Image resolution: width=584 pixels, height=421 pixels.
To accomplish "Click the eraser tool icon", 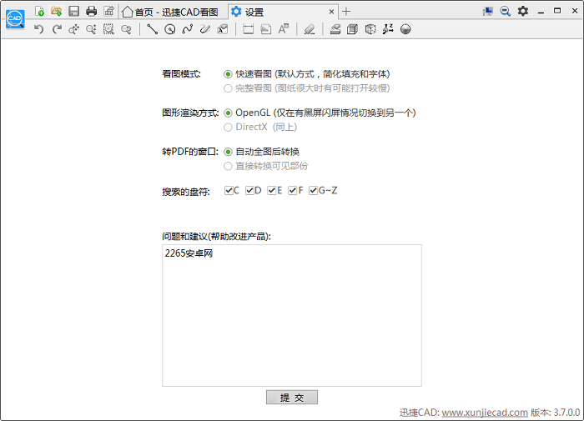I will click(310, 29).
